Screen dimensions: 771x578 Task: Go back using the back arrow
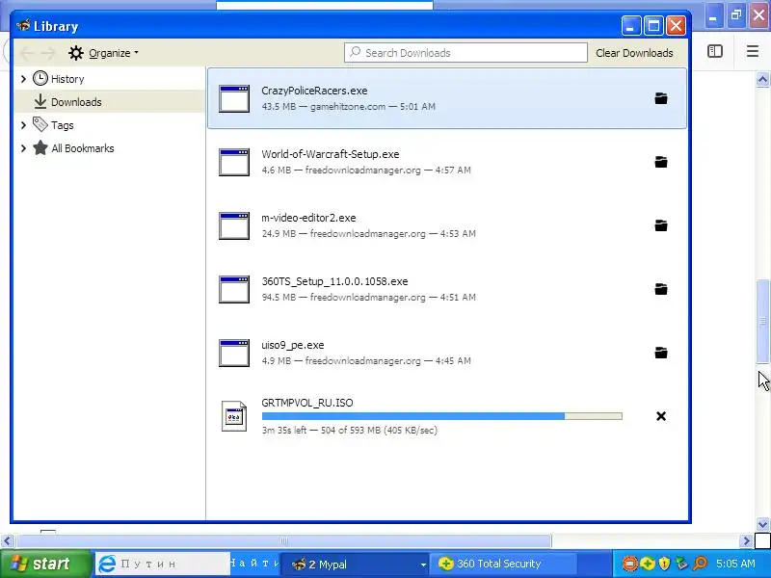(28, 53)
